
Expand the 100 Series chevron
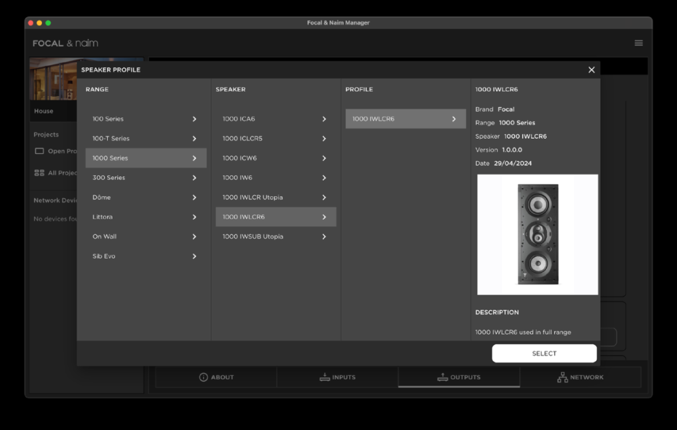click(194, 119)
